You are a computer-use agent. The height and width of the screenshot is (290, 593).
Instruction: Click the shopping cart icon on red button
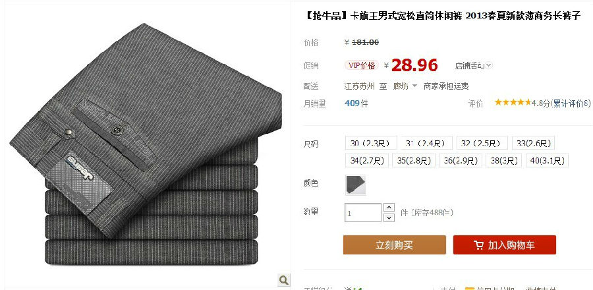478,245
